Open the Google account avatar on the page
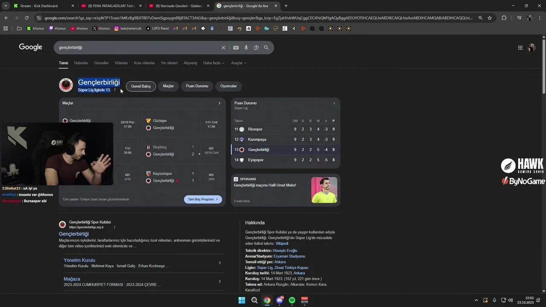The image size is (546, 307). [x=531, y=48]
